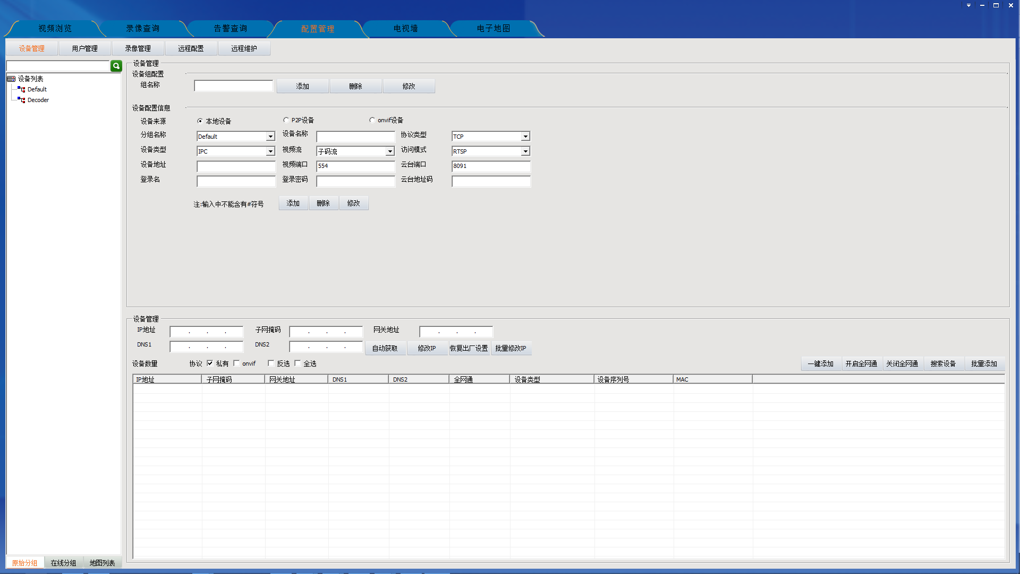
Task: Check the 全选 checkbox
Action: 297,364
